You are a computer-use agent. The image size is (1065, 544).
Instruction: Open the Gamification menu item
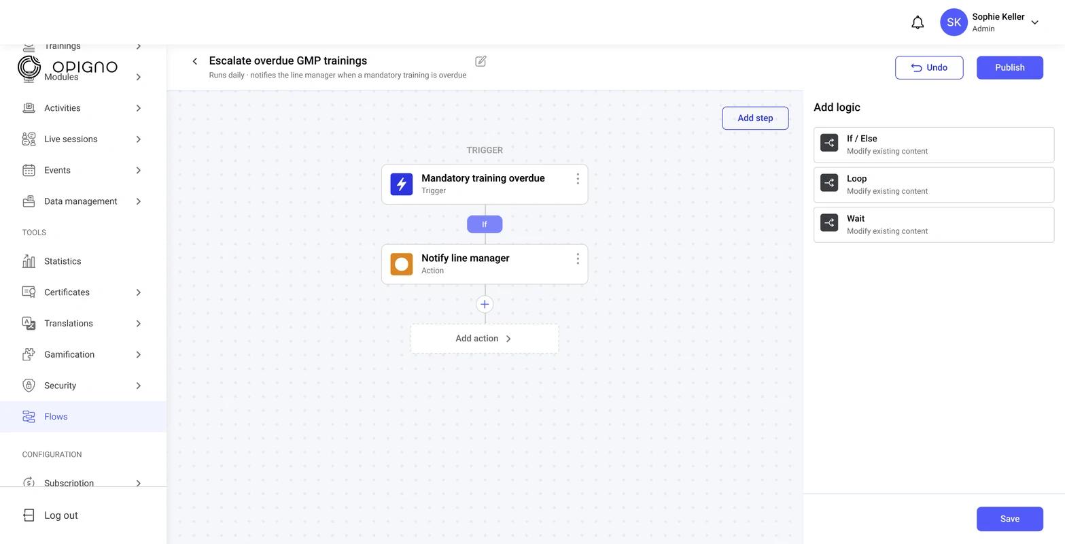point(83,355)
